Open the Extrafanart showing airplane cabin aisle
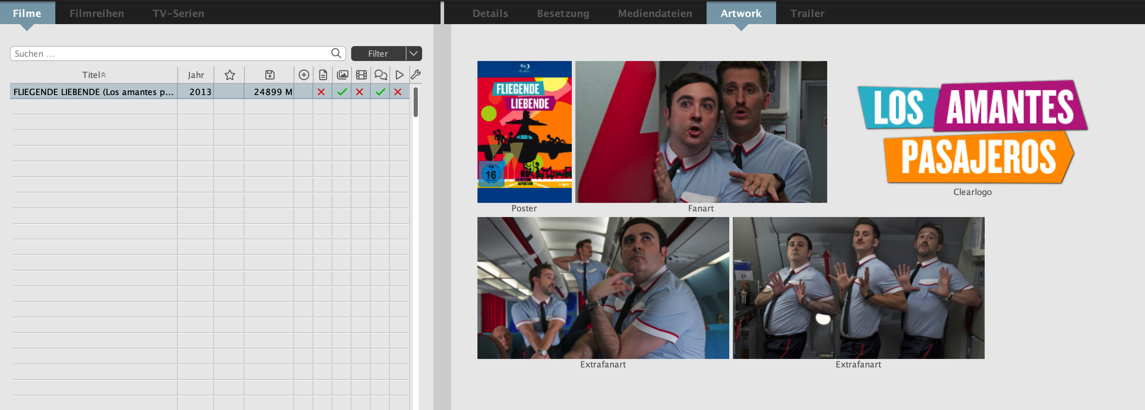The image size is (1145, 410). pos(603,287)
